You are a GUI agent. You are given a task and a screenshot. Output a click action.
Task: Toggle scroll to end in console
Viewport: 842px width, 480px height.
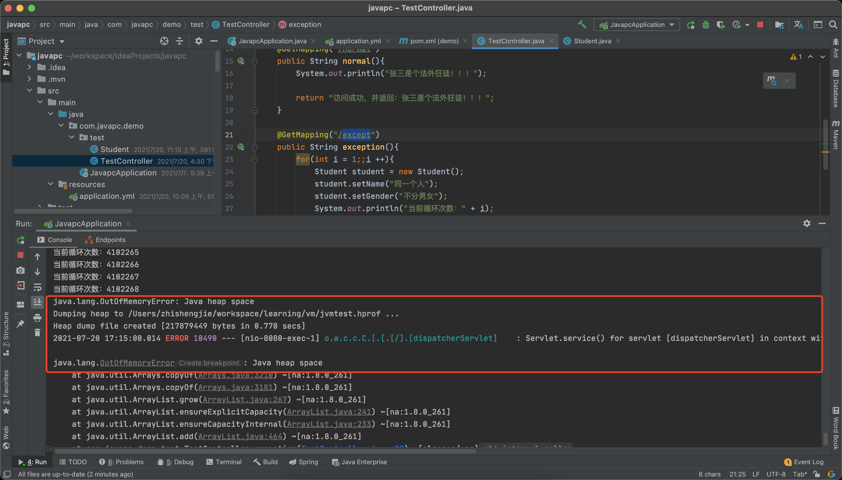[x=37, y=302]
